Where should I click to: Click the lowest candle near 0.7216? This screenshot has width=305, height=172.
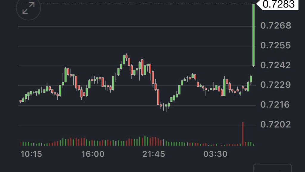[x=166, y=106]
